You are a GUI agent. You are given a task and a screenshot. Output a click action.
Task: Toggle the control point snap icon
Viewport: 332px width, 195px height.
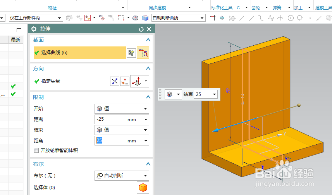tap(261, 18)
